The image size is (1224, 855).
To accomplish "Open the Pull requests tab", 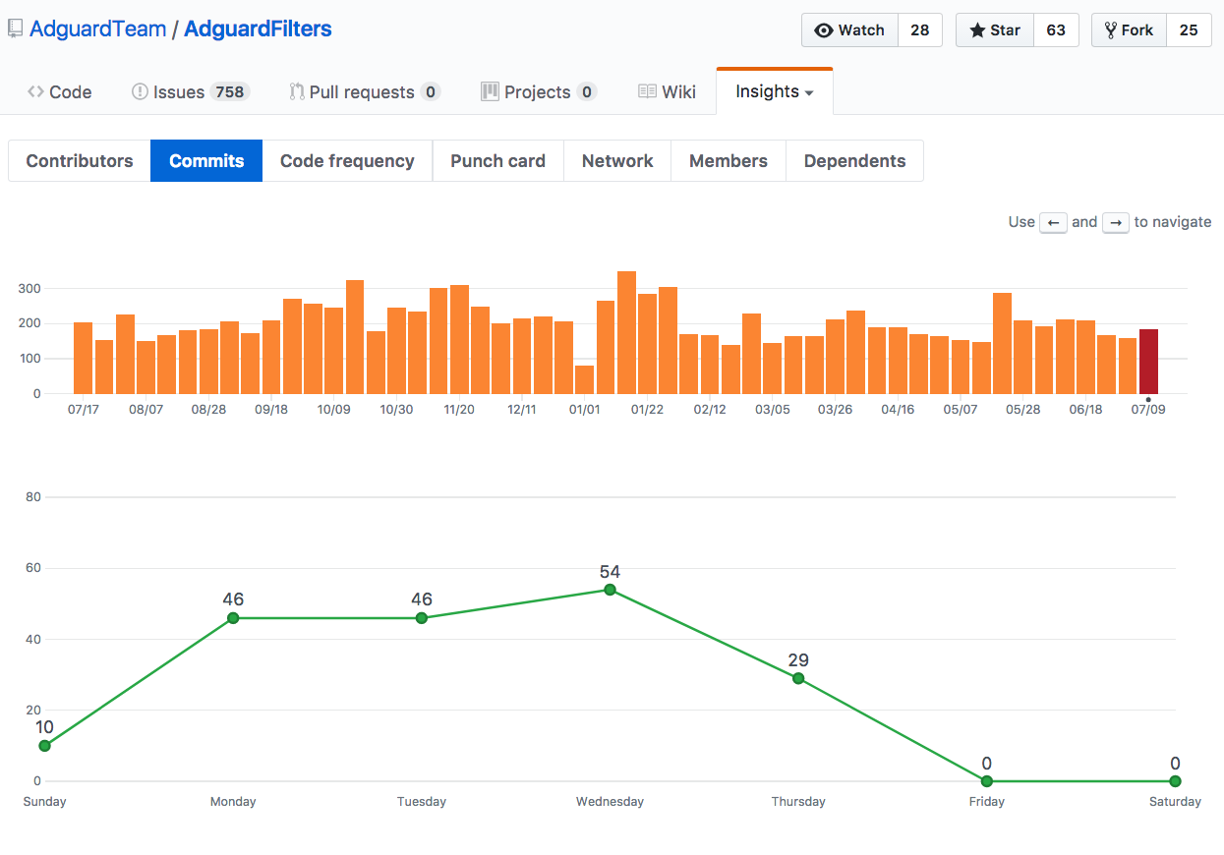I will (x=365, y=91).
